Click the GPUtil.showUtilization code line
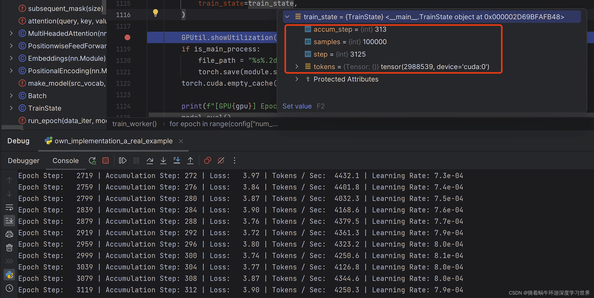This screenshot has height=298, width=594. pyautogui.click(x=229, y=38)
